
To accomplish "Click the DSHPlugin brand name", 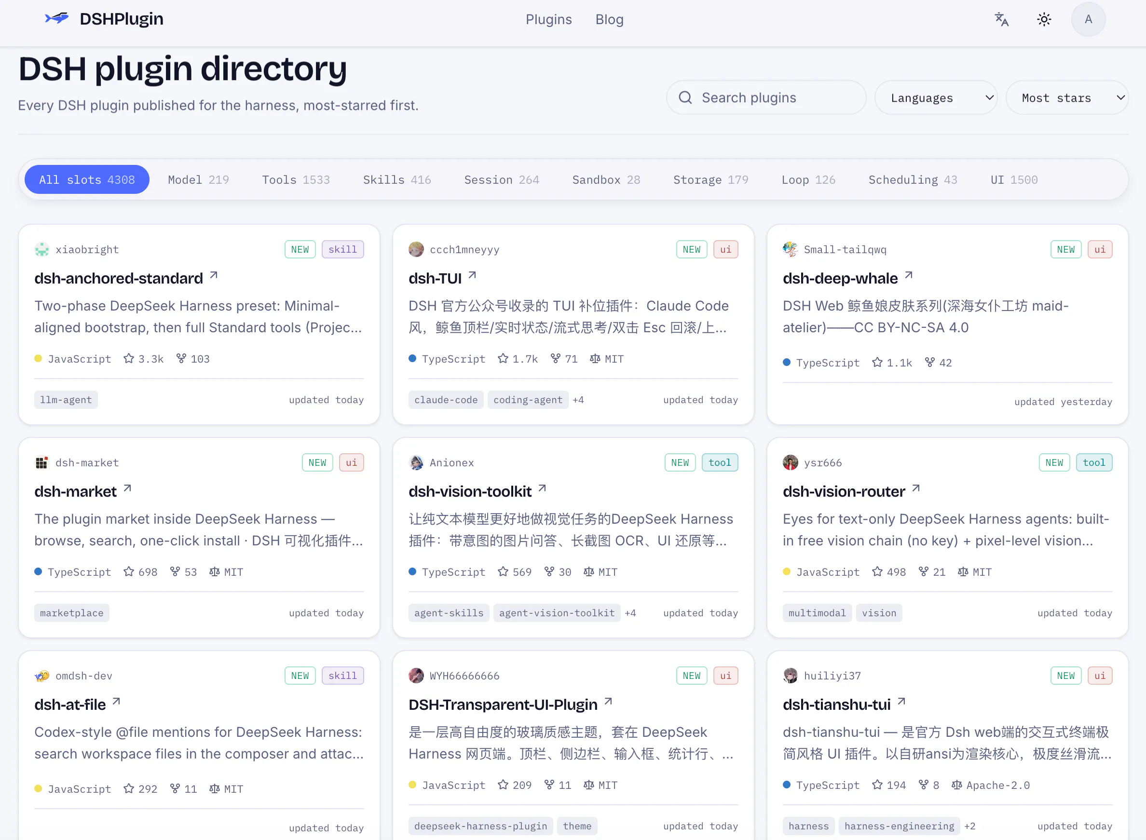I will pos(122,19).
